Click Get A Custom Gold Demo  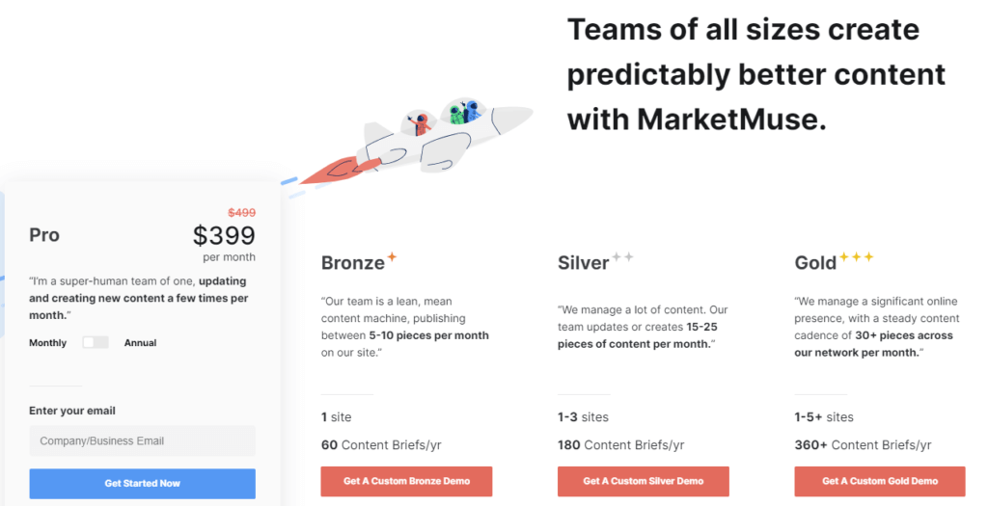point(880,481)
